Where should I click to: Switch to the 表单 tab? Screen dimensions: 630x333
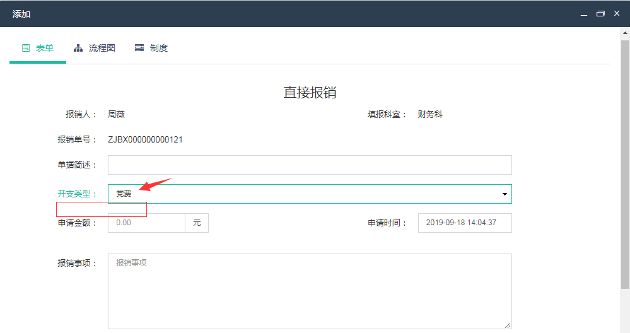[x=38, y=48]
